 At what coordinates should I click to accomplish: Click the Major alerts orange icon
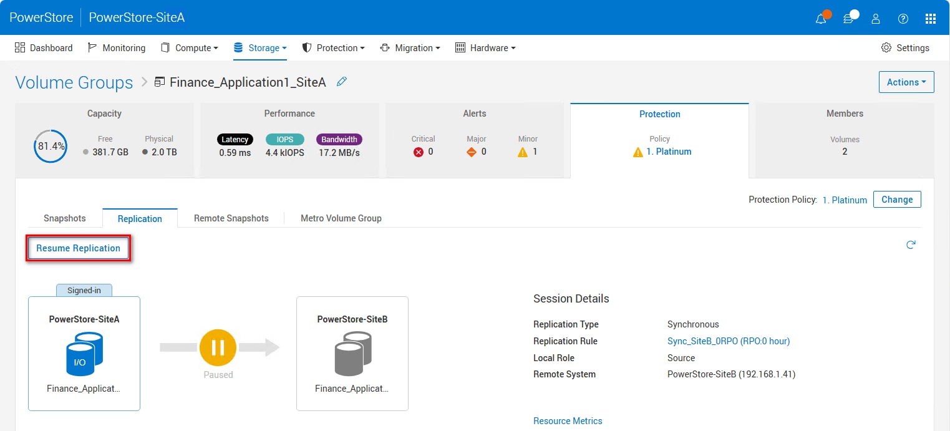[x=472, y=152]
